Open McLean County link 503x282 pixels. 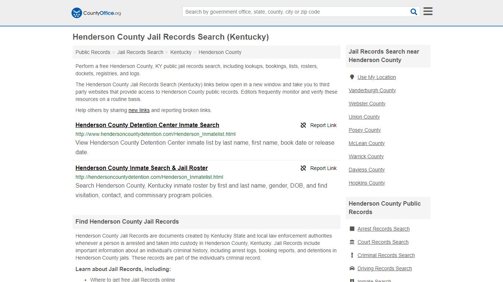367,143
